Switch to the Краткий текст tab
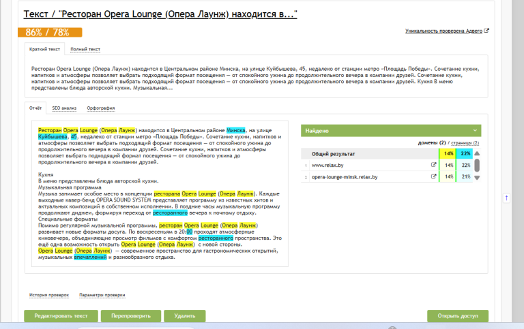 coord(44,49)
